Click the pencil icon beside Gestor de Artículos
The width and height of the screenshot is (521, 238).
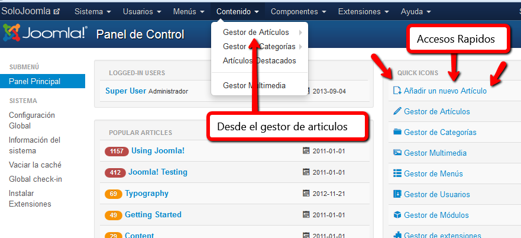click(x=397, y=111)
